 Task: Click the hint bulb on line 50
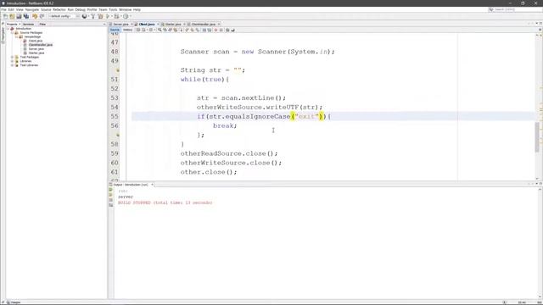118,70
